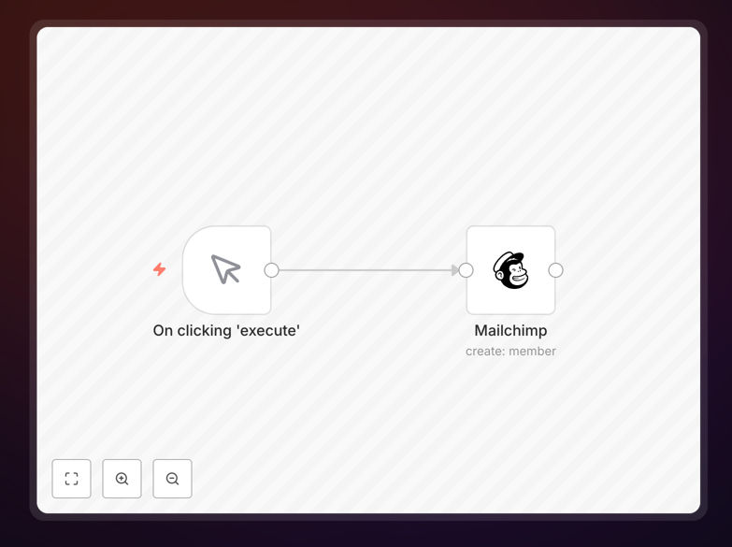The height and width of the screenshot is (547, 732).
Task: Click the Mailchimp node's input connector
Action: (x=466, y=270)
